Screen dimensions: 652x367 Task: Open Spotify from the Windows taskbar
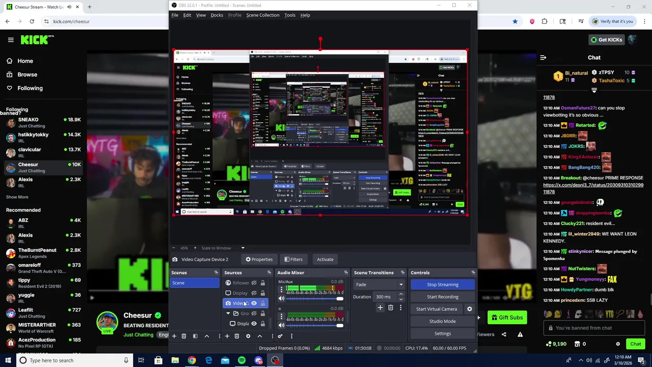click(x=241, y=360)
